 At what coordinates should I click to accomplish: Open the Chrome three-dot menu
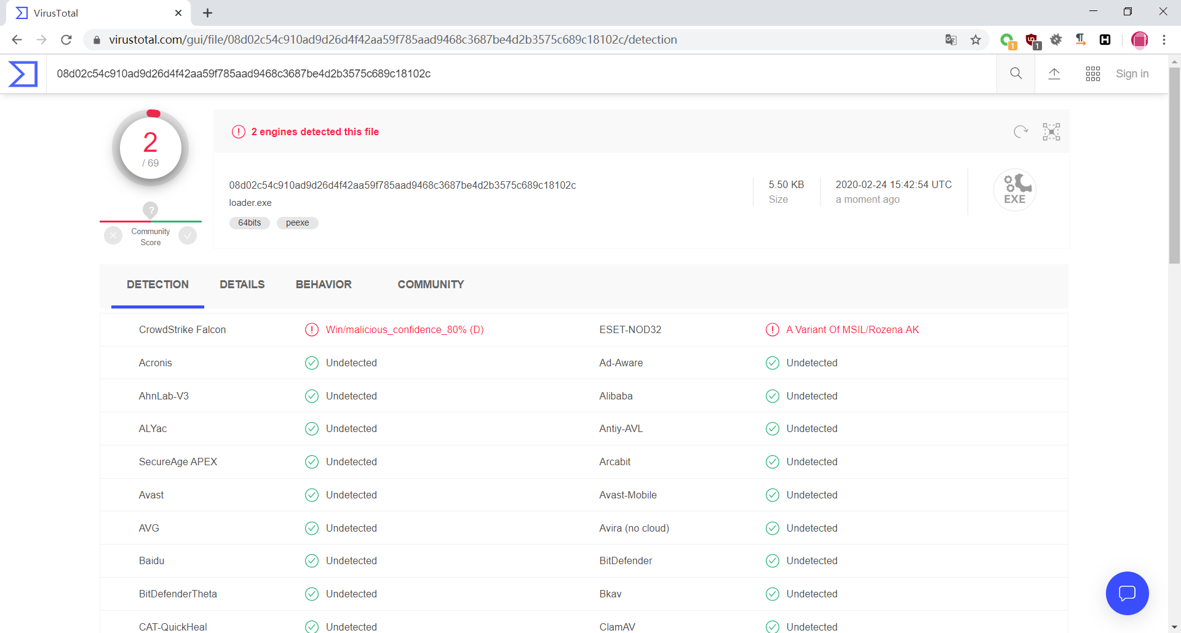[x=1164, y=40]
